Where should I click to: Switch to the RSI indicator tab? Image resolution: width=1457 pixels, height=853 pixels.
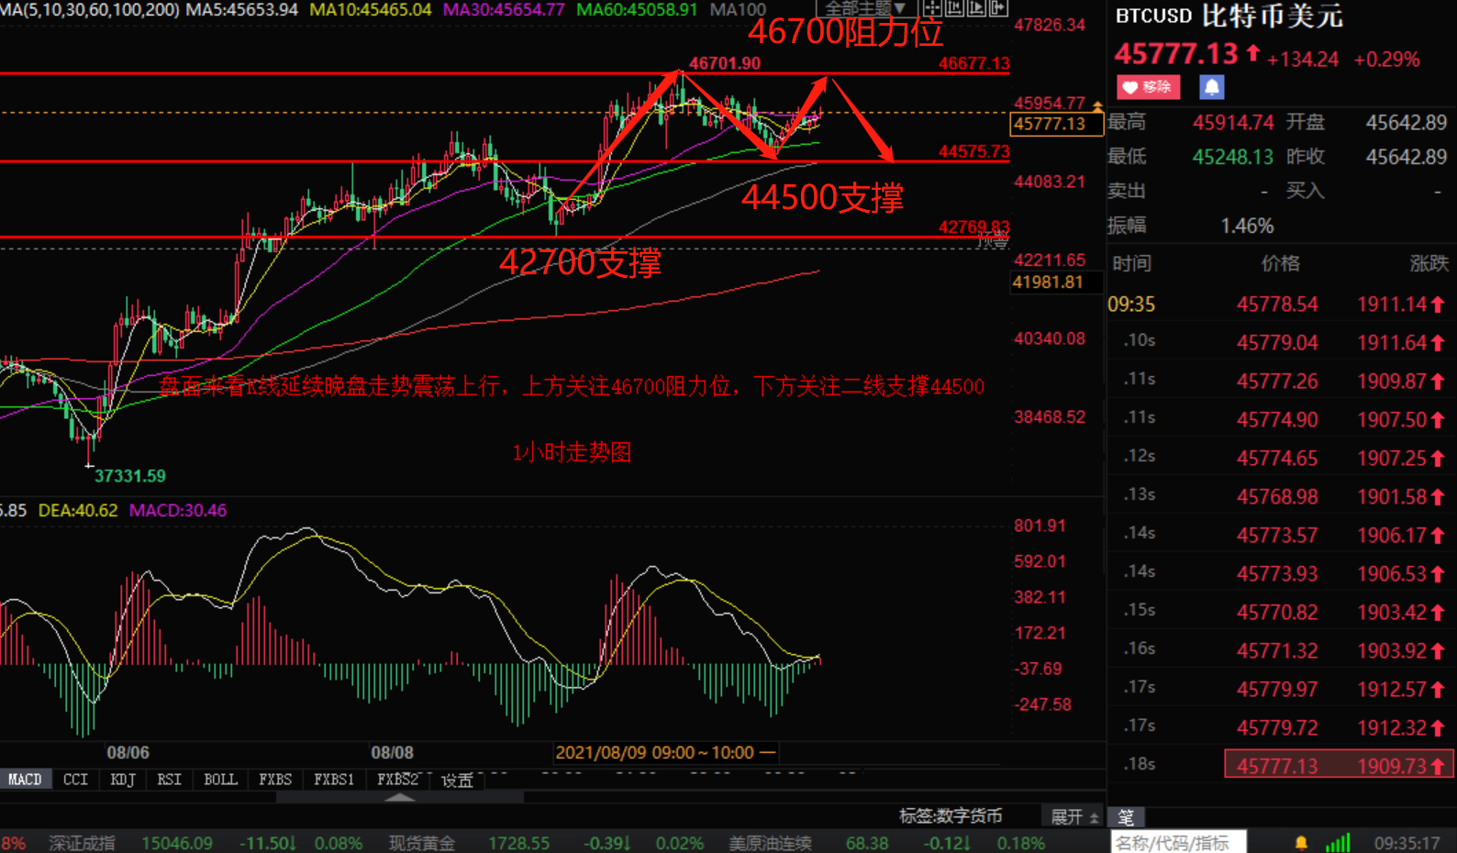tap(169, 779)
